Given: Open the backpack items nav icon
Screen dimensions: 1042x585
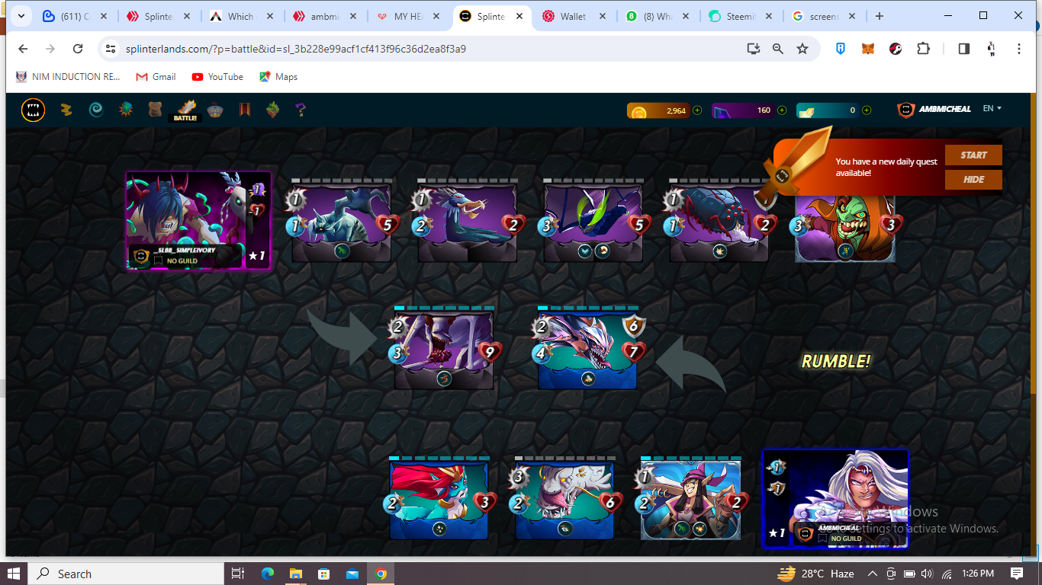Looking at the screenshot, I should (x=155, y=110).
